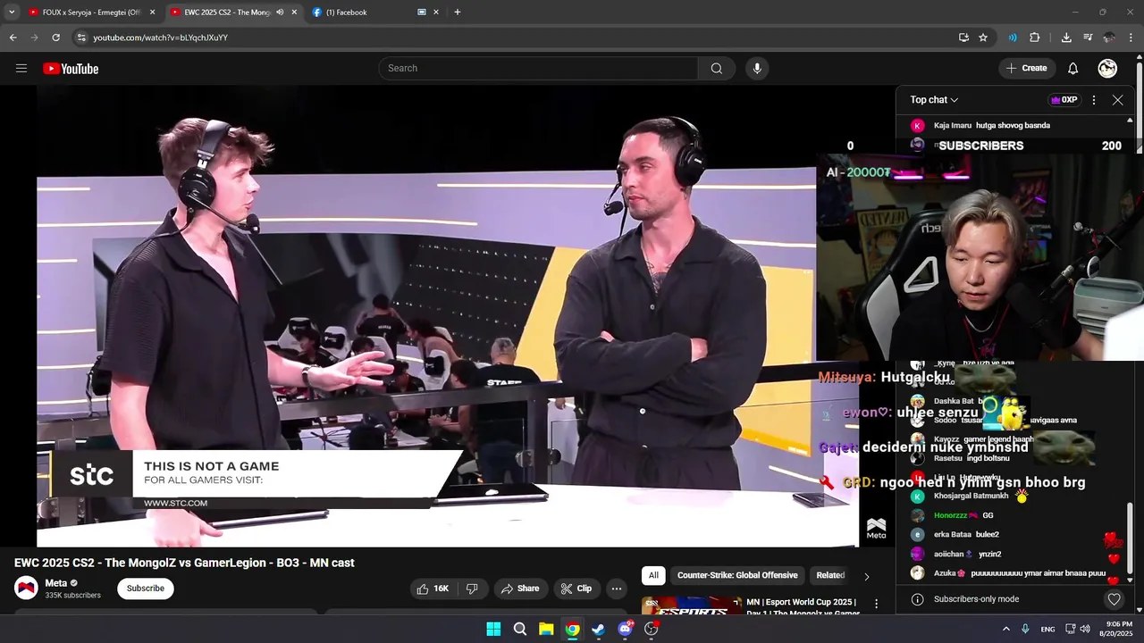Select Counter-Strike: Global Offensive chip
Image resolution: width=1144 pixels, height=643 pixels.
pos(737,575)
